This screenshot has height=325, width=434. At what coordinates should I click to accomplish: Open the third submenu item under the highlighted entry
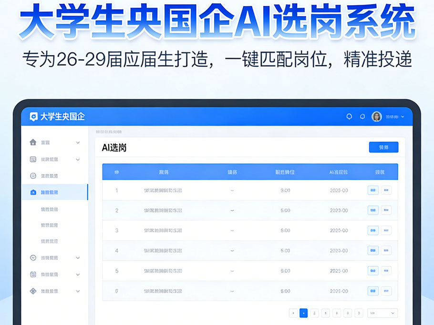click(x=49, y=241)
